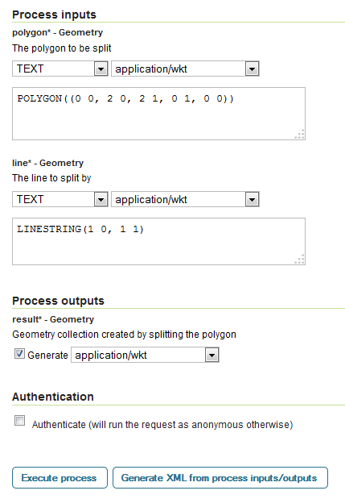Open the line application/wkt format dropdown
This screenshot has width=345, height=499.
coord(185,199)
